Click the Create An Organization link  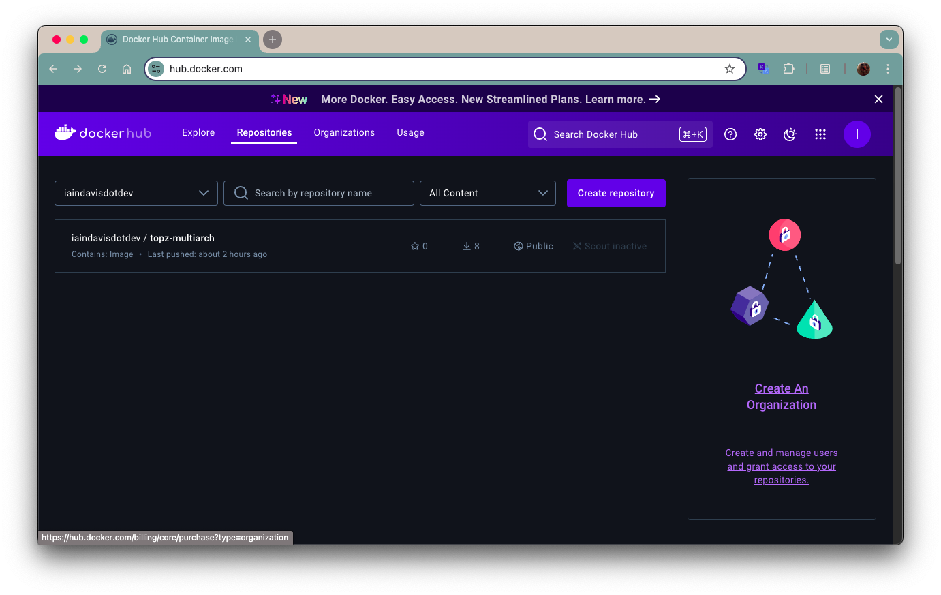point(782,397)
